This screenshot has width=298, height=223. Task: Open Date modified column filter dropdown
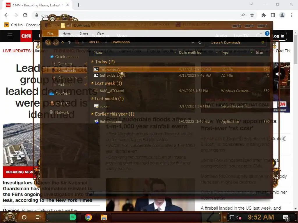217,53
